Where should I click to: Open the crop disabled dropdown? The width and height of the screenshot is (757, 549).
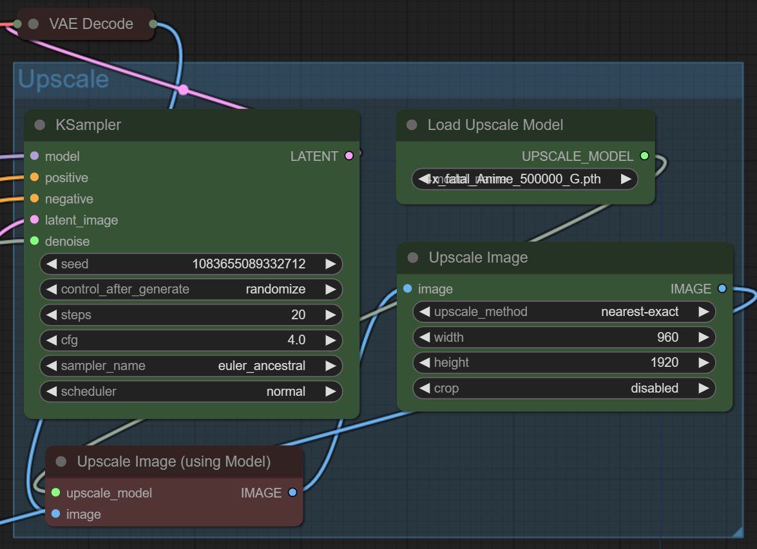coord(564,388)
